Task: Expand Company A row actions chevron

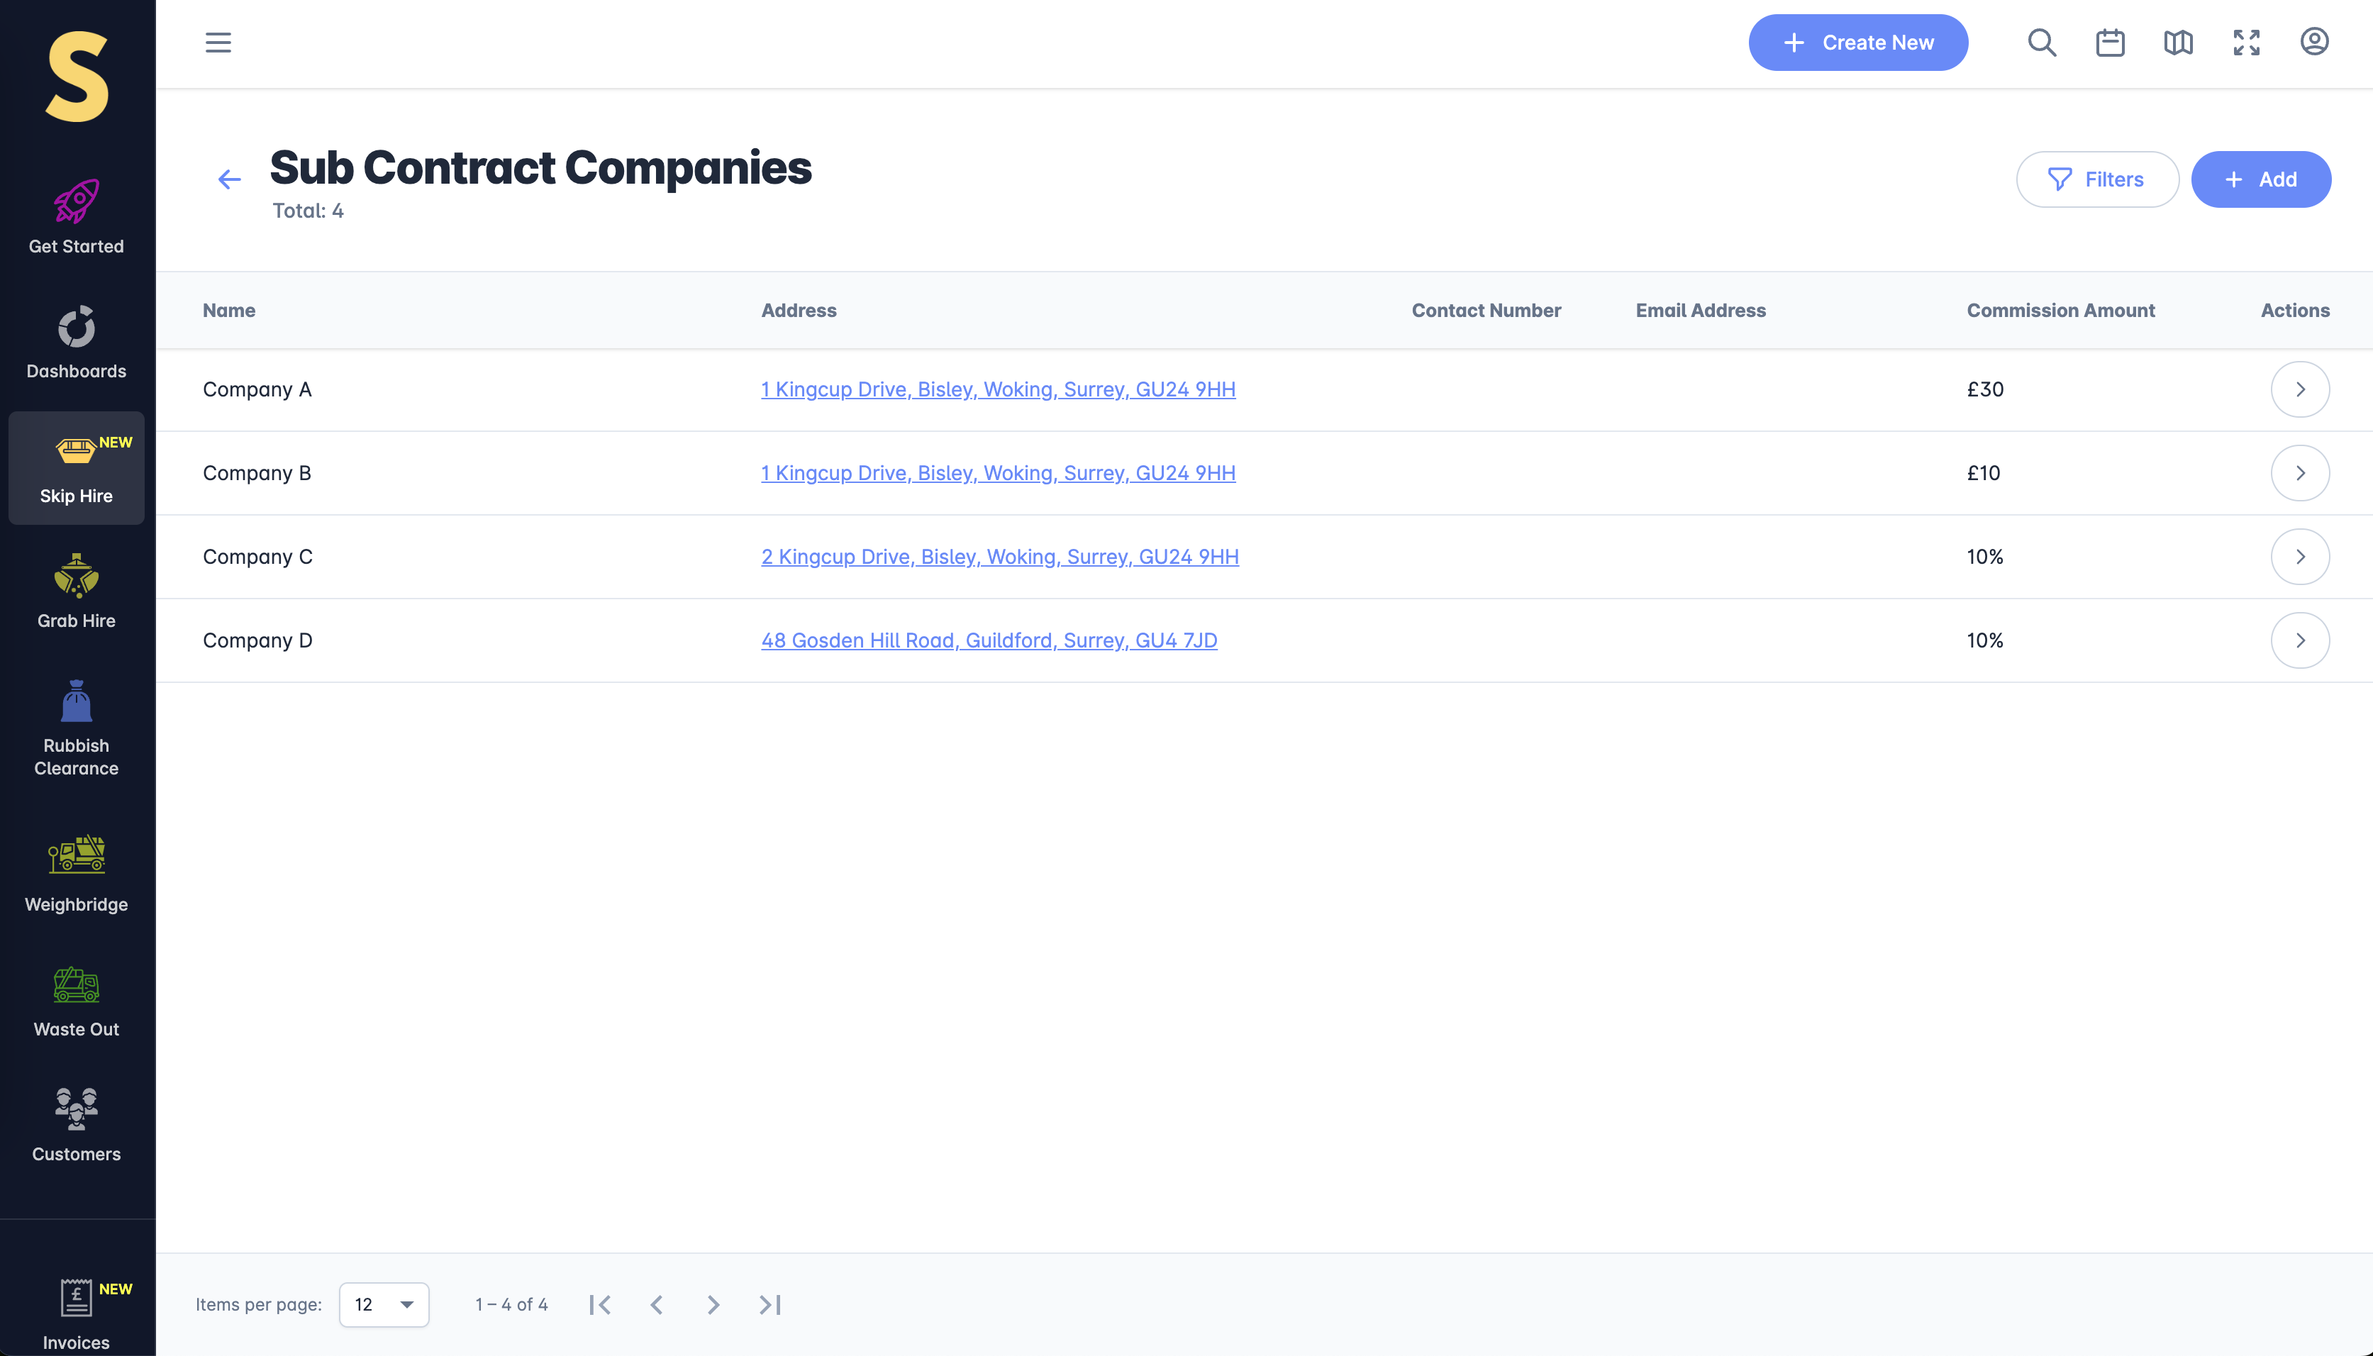Action: tap(2299, 389)
